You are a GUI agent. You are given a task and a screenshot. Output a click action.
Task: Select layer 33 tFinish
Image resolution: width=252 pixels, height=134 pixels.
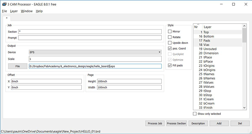218,108
